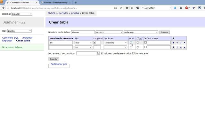Open Crear tabla sidebar link
The image size is (205, 115).
tap(23, 41)
